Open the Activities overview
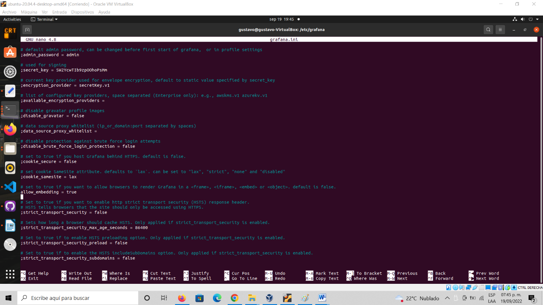Viewport: 543px width, 305px height. click(12, 19)
